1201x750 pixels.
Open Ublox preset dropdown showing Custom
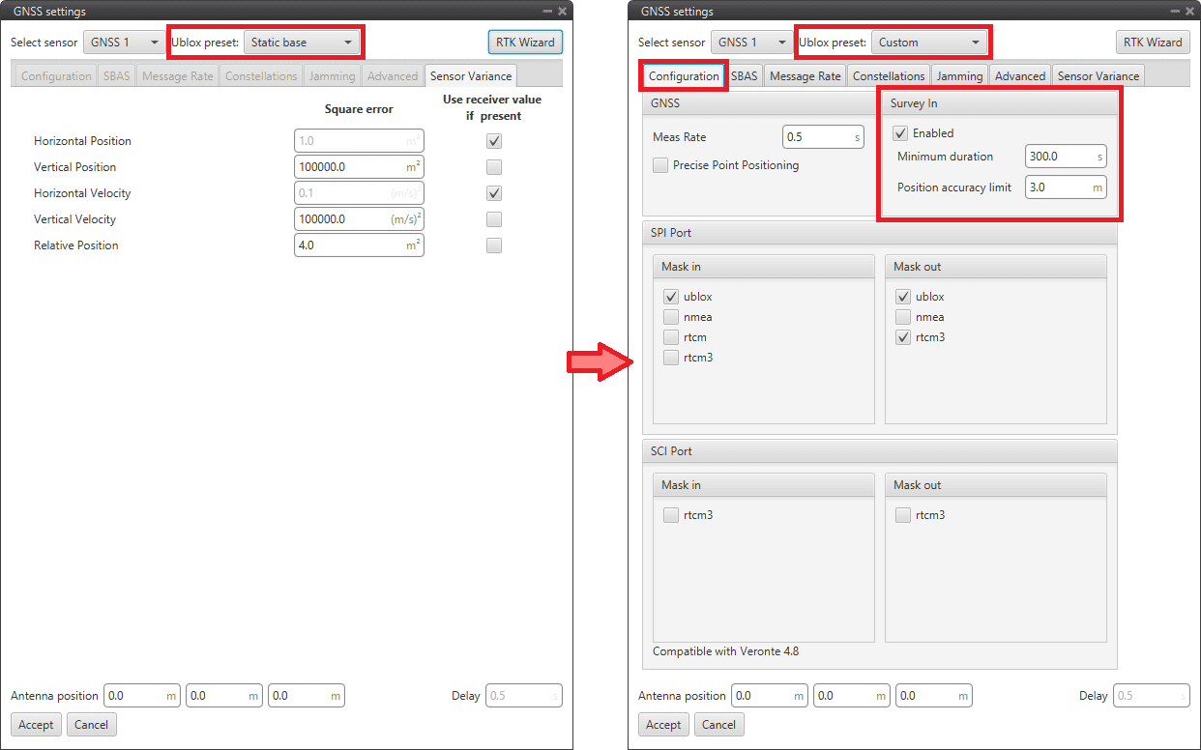[928, 43]
